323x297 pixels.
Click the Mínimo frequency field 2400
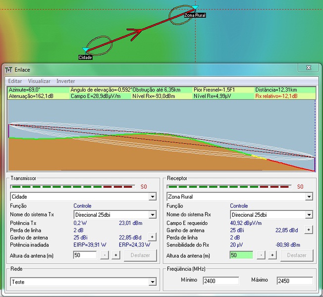(221, 281)
